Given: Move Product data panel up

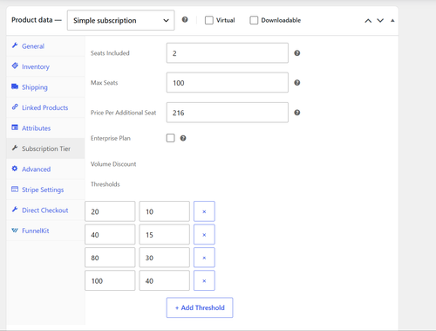Looking at the screenshot, I should 368,20.
